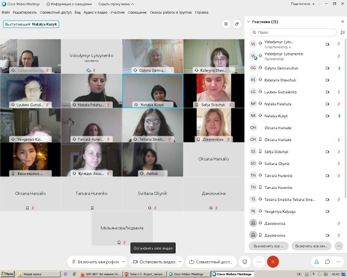
Task: Toggle microphone of Svitlana Oliynik in list
Action: pos(339,163)
